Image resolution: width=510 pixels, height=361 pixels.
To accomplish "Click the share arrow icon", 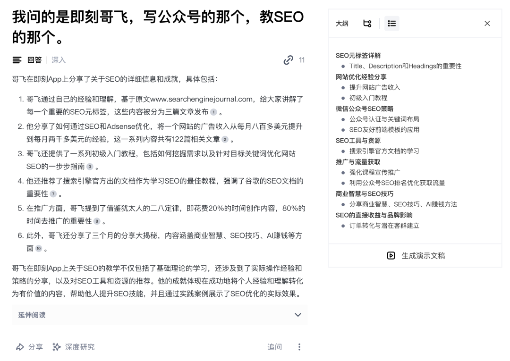I will click(20, 347).
